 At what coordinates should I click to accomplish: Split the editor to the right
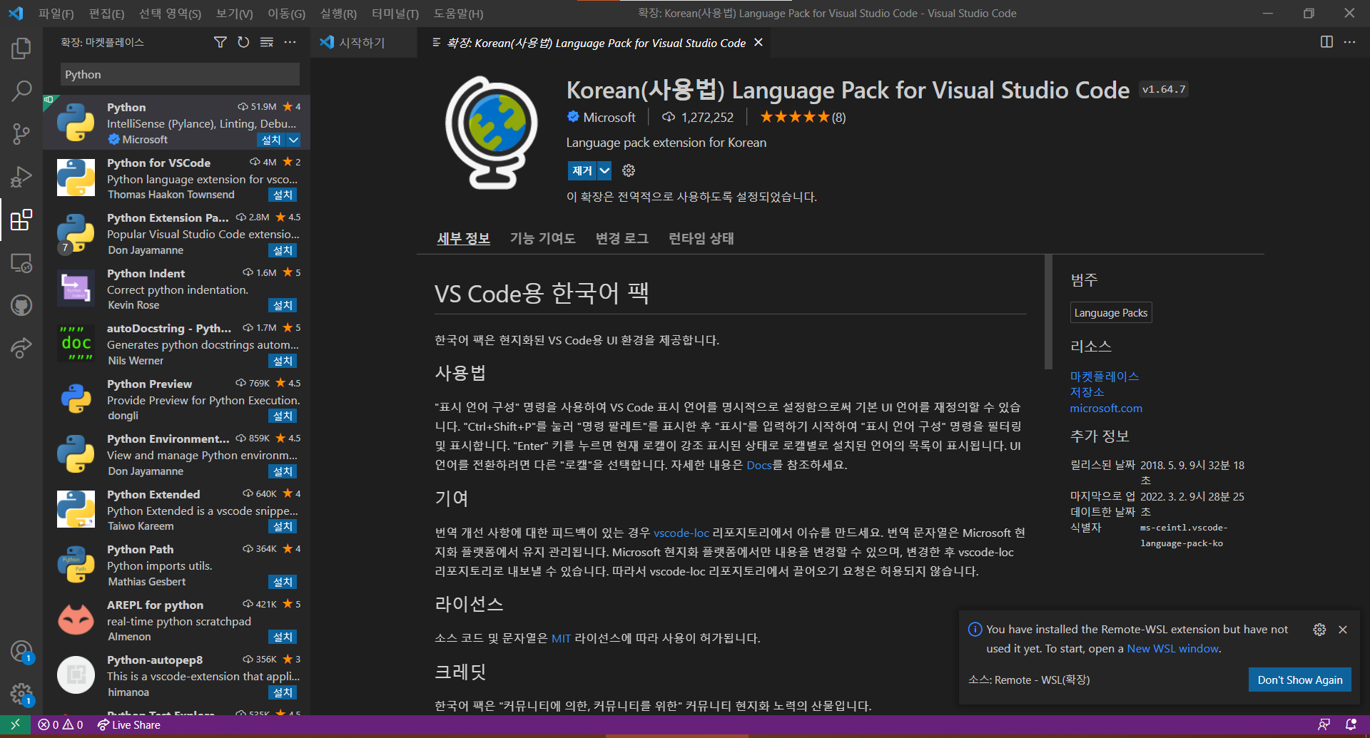pyautogui.click(x=1326, y=42)
